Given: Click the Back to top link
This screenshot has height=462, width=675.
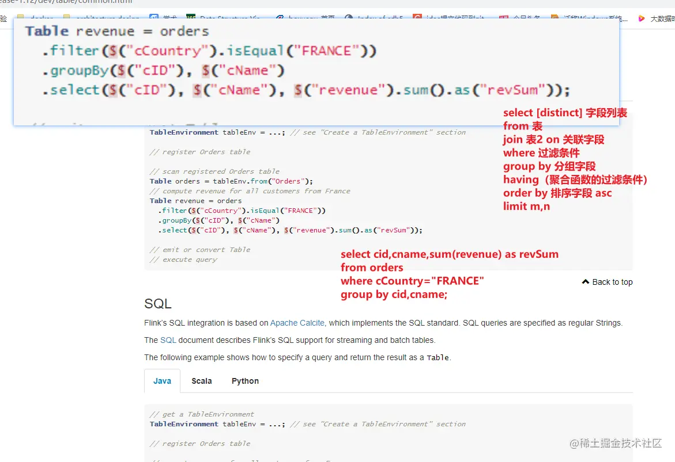Looking at the screenshot, I should [x=607, y=282].
